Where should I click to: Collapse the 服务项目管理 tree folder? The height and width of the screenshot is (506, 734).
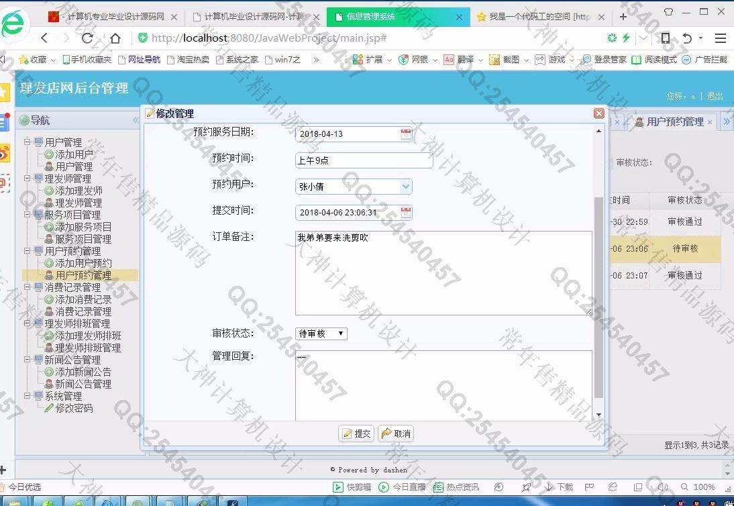pos(27,214)
